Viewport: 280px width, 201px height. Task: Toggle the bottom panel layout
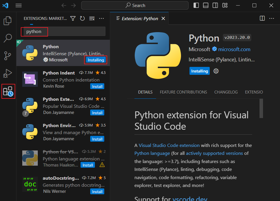point(206,5)
